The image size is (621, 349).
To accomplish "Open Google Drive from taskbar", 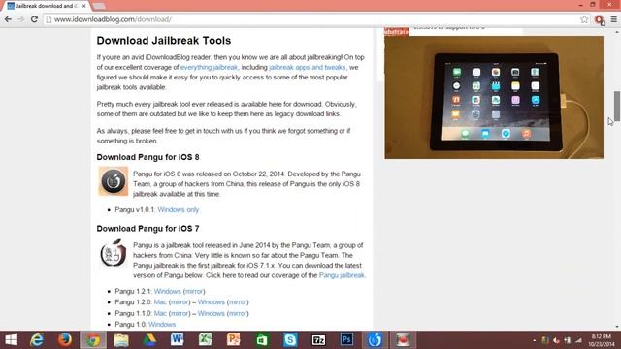I will [x=149, y=340].
